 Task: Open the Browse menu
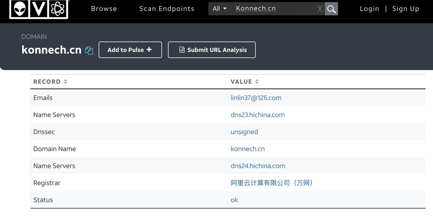(x=104, y=9)
